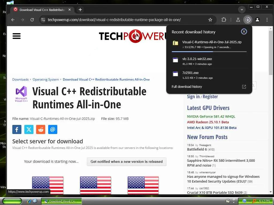Click the green Start button
The width and height of the screenshot is (274, 205).
(12, 201)
